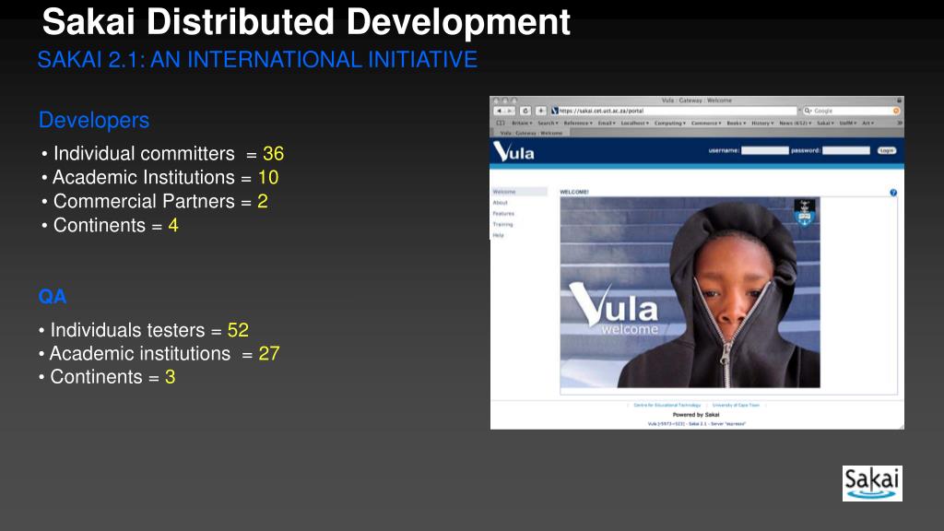Select Features in Vula sidebar
The height and width of the screenshot is (531, 944).
point(503,214)
